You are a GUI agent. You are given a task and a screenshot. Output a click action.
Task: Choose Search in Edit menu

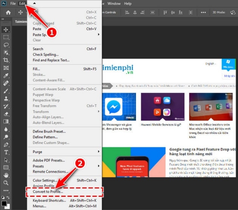tap(65, 49)
